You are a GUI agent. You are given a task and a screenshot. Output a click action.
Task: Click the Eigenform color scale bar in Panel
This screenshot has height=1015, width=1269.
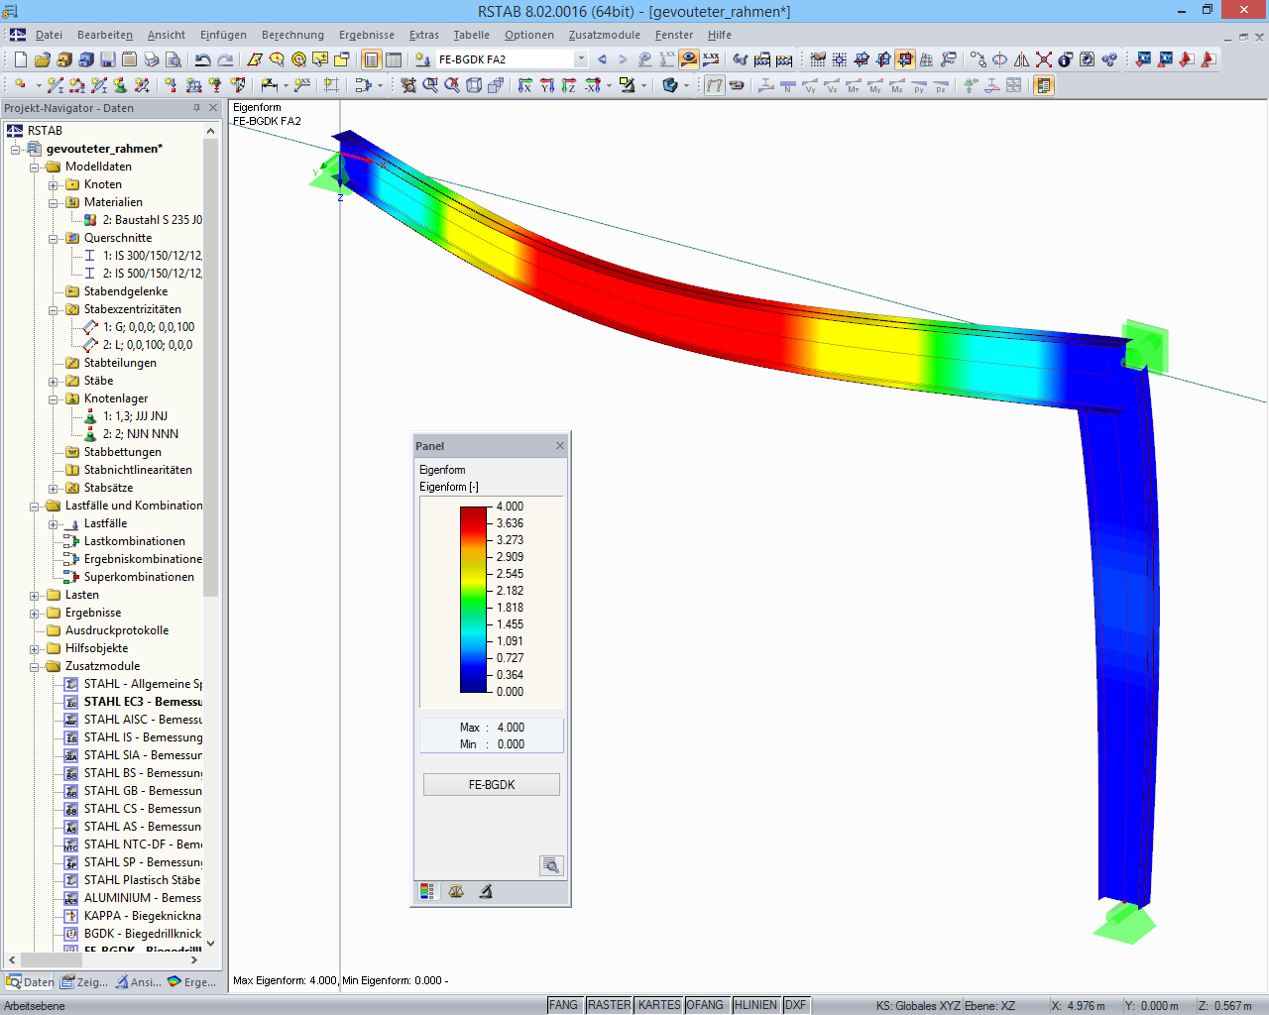click(475, 599)
